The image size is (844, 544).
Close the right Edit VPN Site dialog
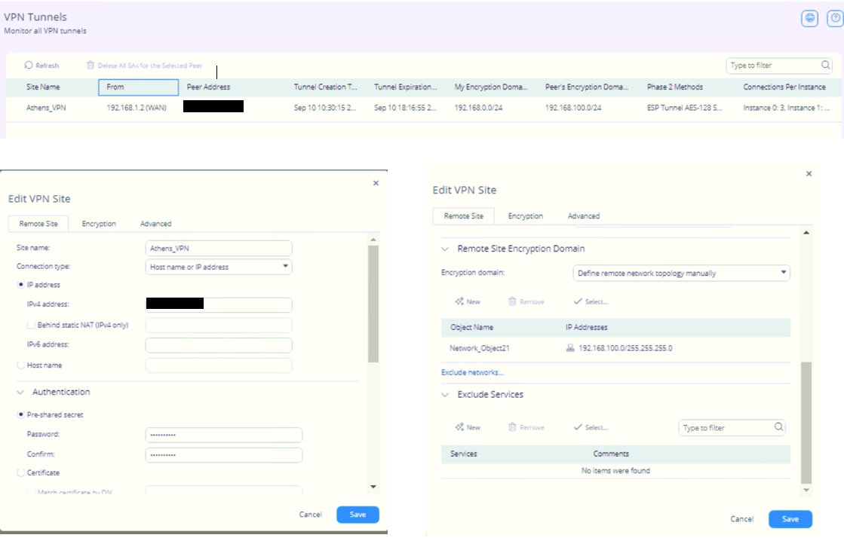click(x=809, y=173)
